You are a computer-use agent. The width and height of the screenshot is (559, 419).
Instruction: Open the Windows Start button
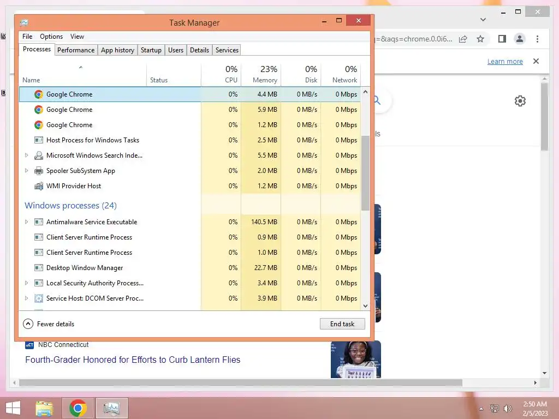coord(13,408)
